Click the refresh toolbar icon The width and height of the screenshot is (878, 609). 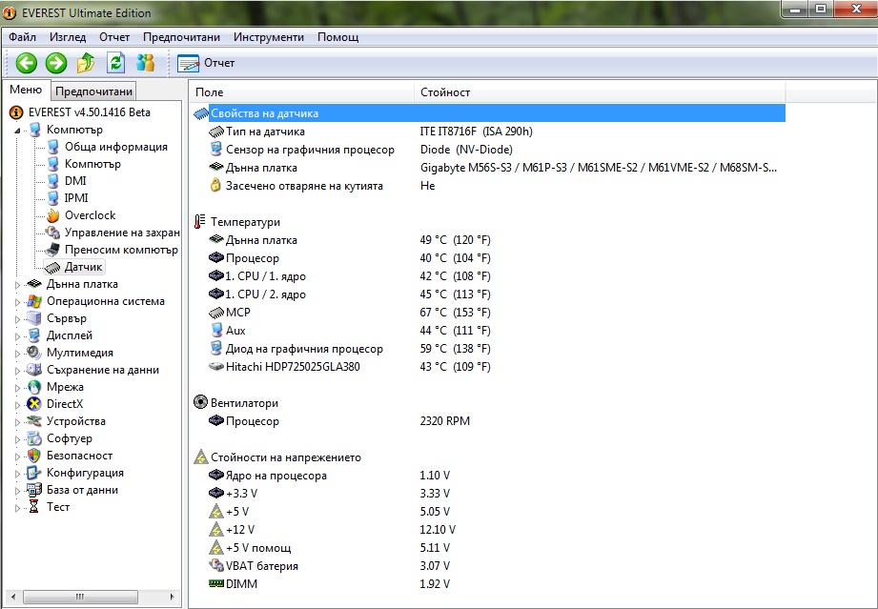(x=115, y=63)
